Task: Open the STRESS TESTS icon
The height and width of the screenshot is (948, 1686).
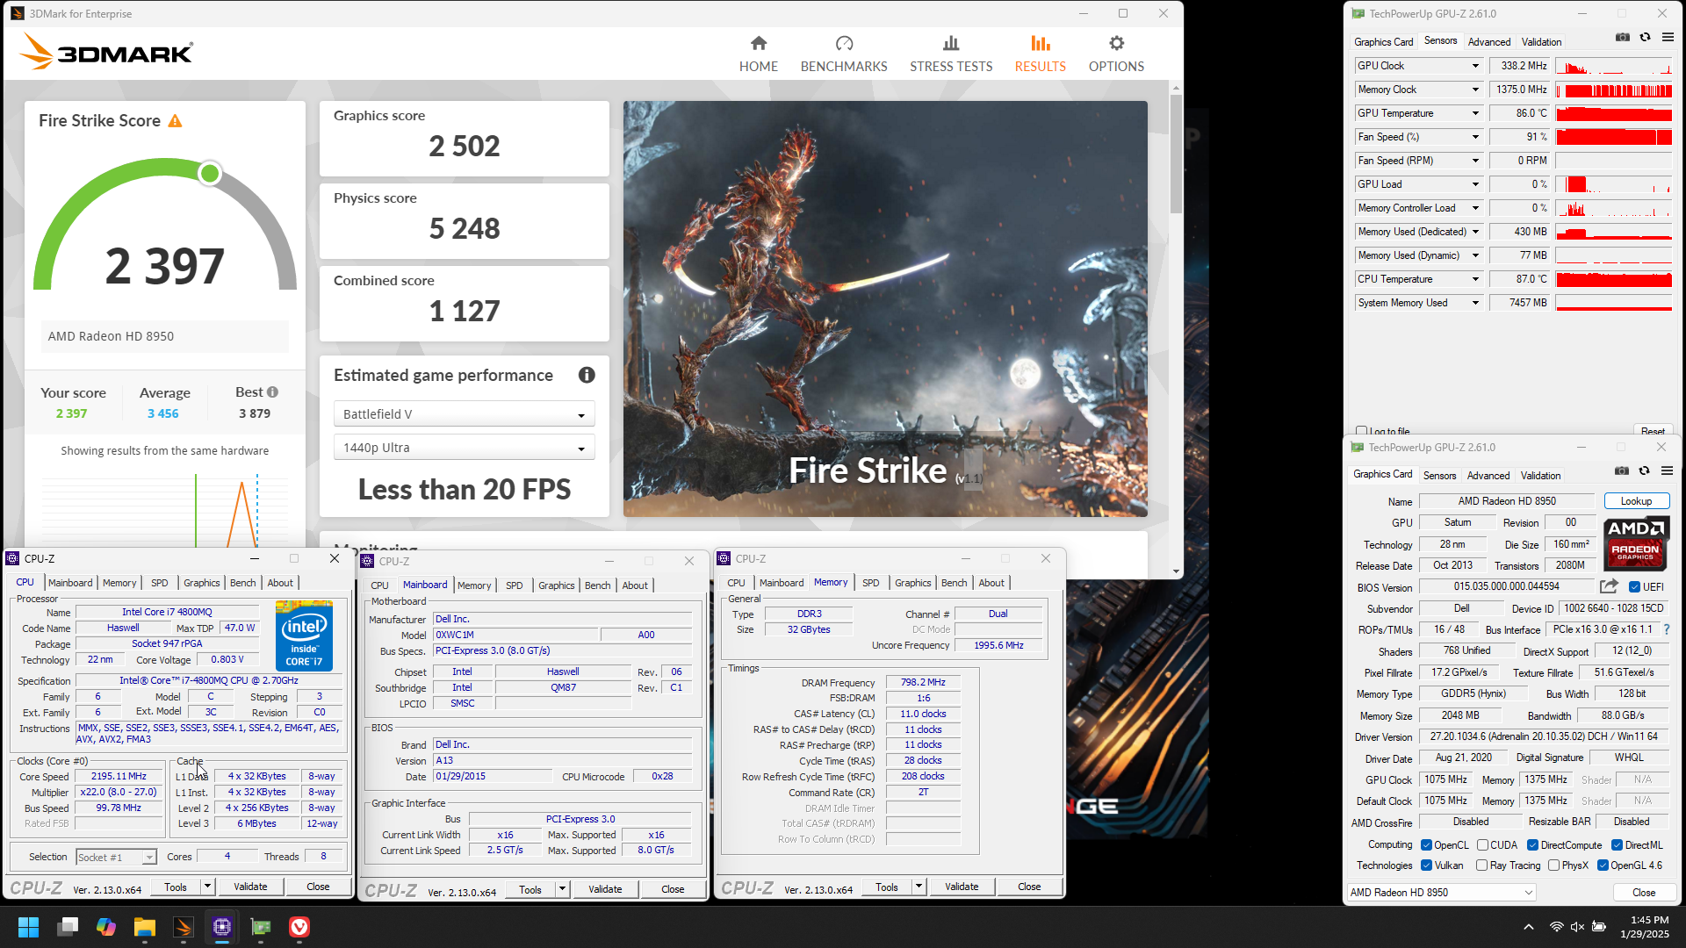Action: tap(951, 44)
